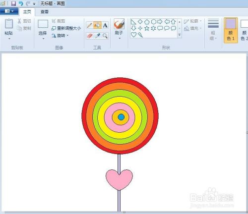The image size is (248, 214).
Task: Pick the oval callout shape
Action: coord(167,28)
